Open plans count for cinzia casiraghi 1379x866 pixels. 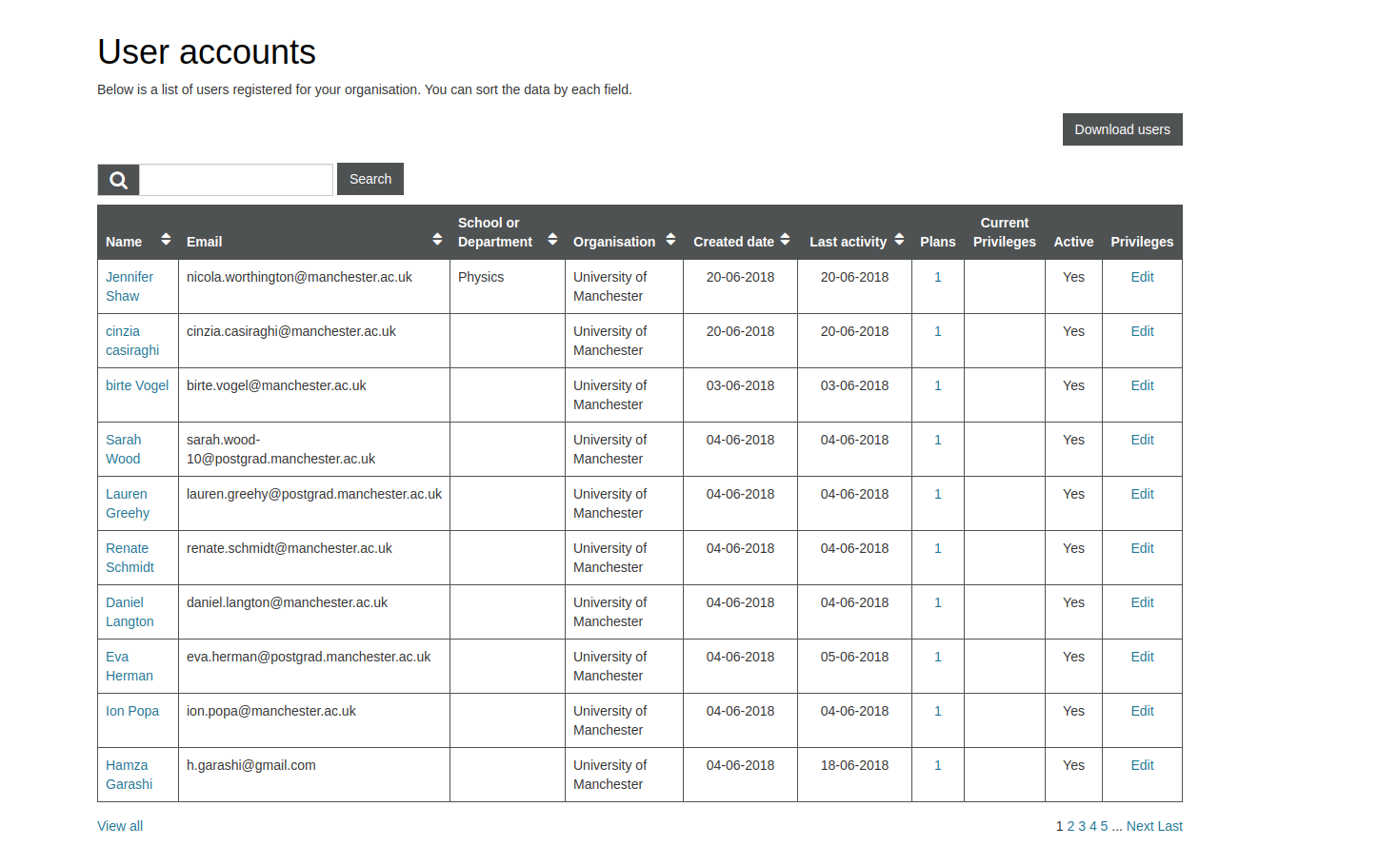pos(938,331)
